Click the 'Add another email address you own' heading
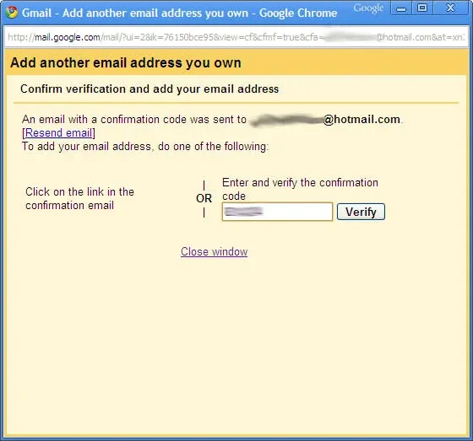Image resolution: width=473 pixels, height=441 pixels. tap(126, 63)
